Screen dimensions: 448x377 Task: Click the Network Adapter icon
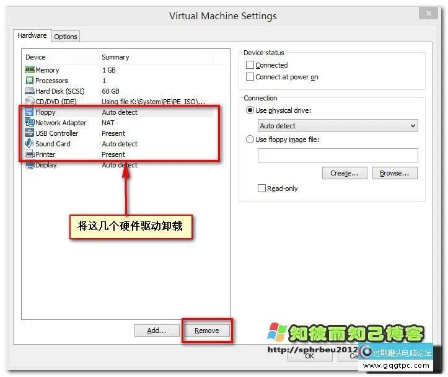[x=30, y=123]
